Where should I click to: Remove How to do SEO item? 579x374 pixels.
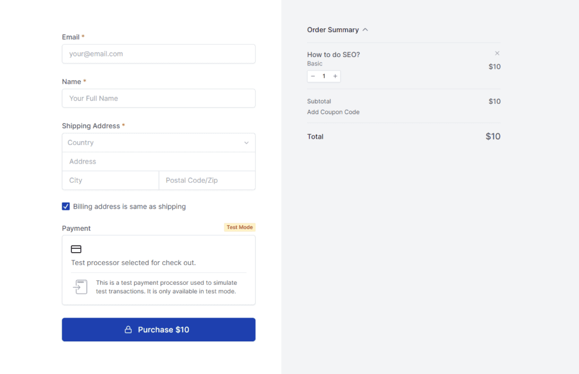497,54
